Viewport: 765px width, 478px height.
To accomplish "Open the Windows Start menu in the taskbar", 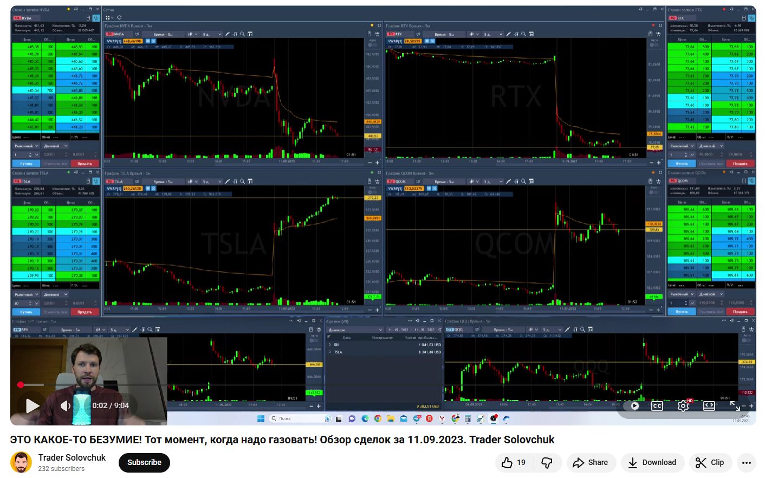I will click(261, 418).
